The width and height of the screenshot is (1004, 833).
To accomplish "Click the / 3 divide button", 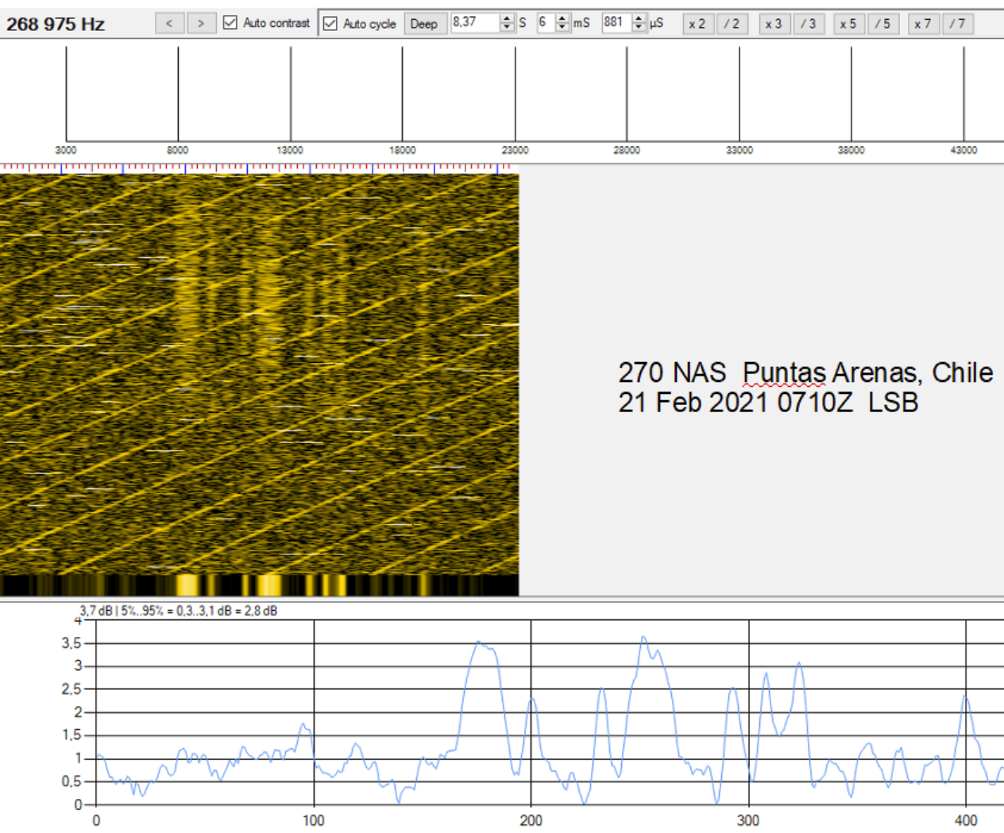I will [x=809, y=24].
